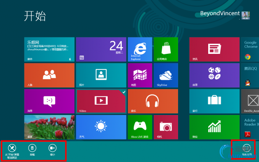The height and width of the screenshot is (162, 259).
Task: Open the Camera (相机) tile
Action: point(166,127)
